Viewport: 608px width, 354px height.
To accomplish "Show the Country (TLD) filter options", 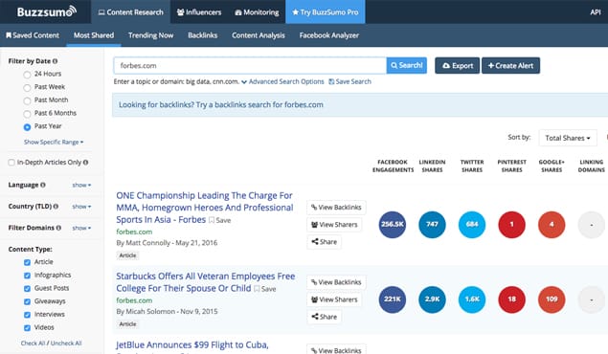I will (x=81, y=207).
